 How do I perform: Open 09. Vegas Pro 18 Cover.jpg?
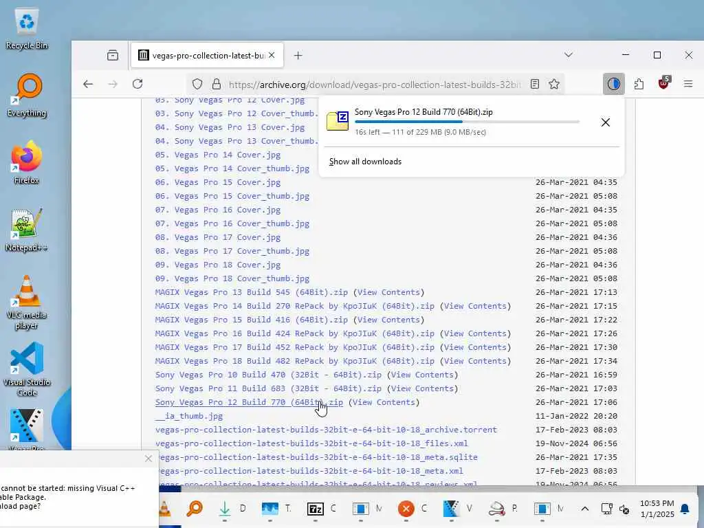tap(218, 265)
